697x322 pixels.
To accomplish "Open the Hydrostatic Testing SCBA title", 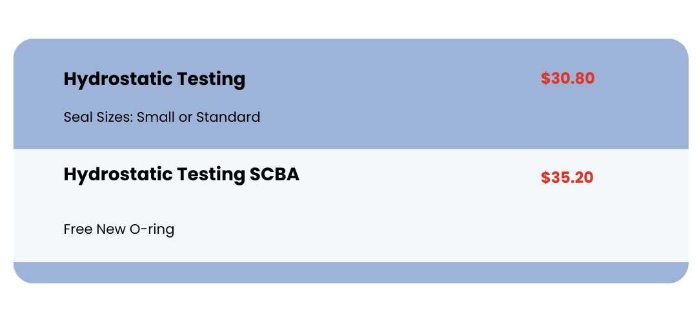I will tap(181, 175).
